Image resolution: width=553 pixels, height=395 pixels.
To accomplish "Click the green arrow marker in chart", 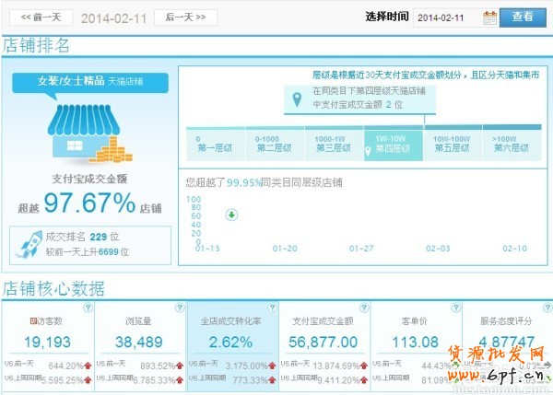I will click(x=231, y=215).
